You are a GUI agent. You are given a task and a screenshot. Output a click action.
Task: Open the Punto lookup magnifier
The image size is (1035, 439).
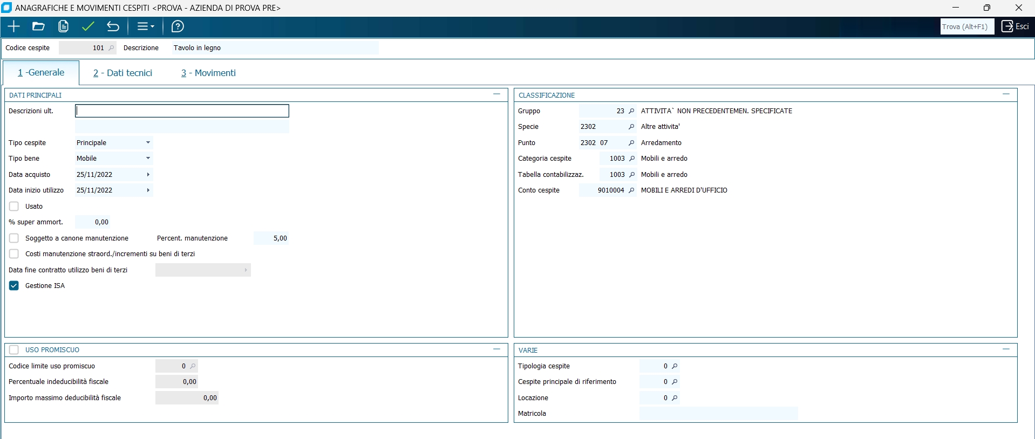[x=631, y=143]
